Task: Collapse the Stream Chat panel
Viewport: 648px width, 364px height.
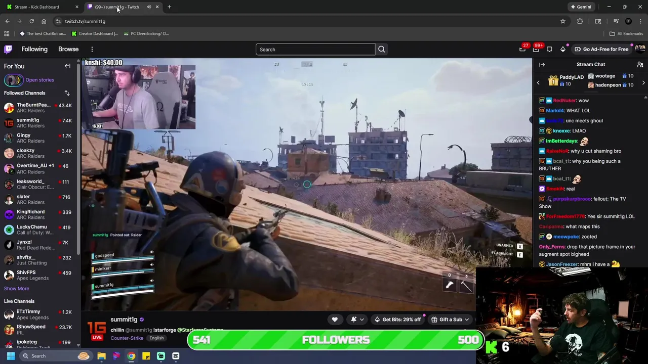Action: click(x=542, y=65)
